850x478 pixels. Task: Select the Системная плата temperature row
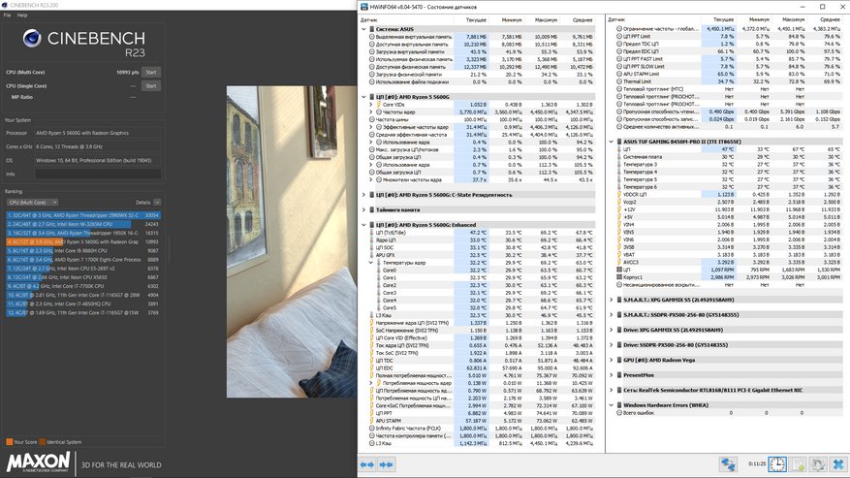(729, 157)
